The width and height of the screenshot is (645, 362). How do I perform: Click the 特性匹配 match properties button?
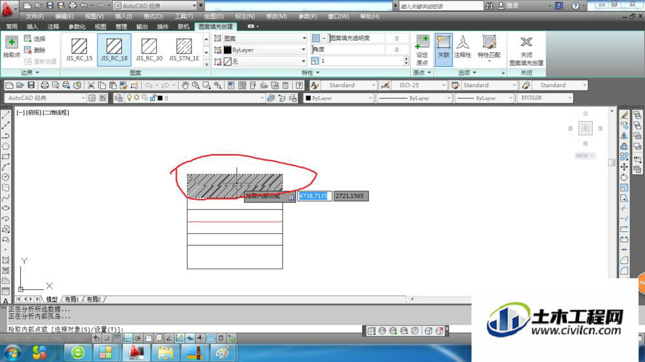pos(489,48)
